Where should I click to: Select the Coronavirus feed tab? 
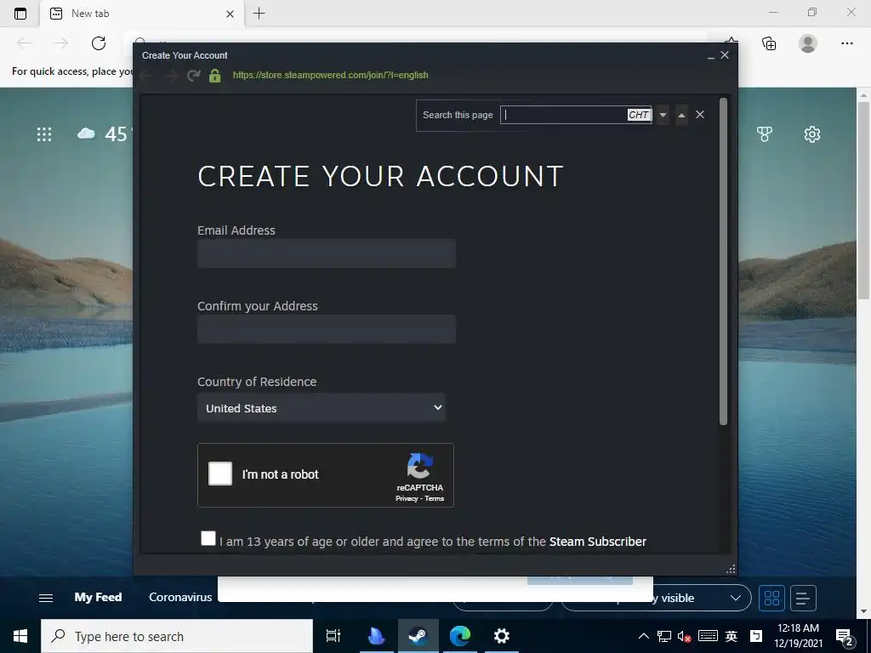(180, 598)
